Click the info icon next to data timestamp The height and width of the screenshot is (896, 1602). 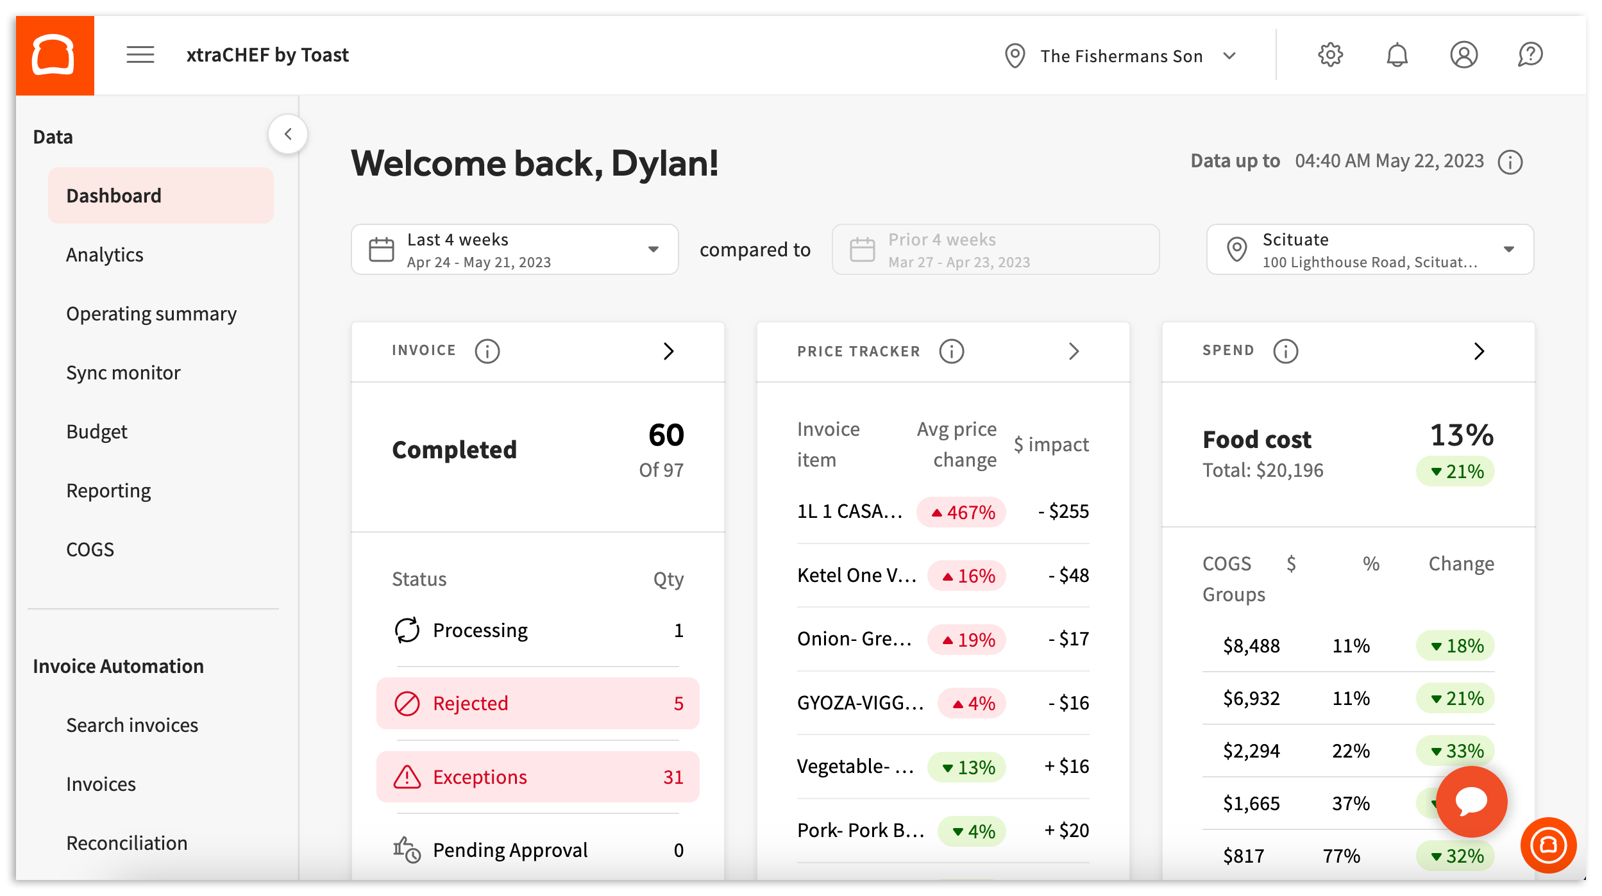coord(1511,163)
